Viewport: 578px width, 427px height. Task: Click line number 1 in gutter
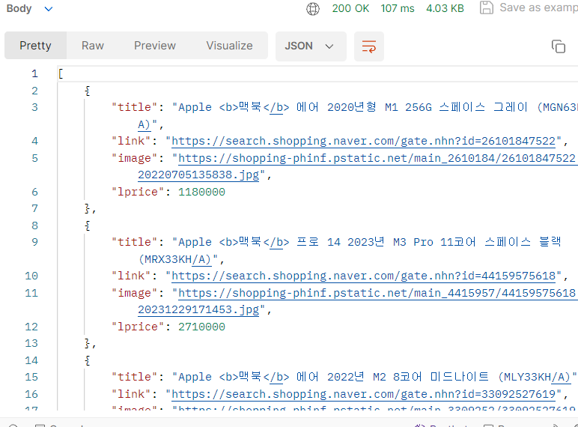click(x=34, y=73)
